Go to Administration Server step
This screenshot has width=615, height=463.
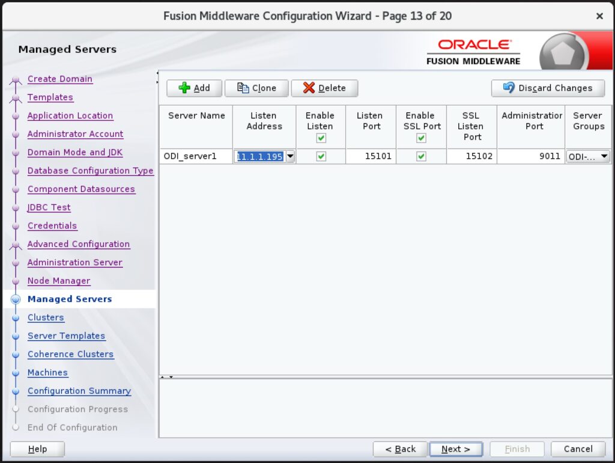point(75,262)
